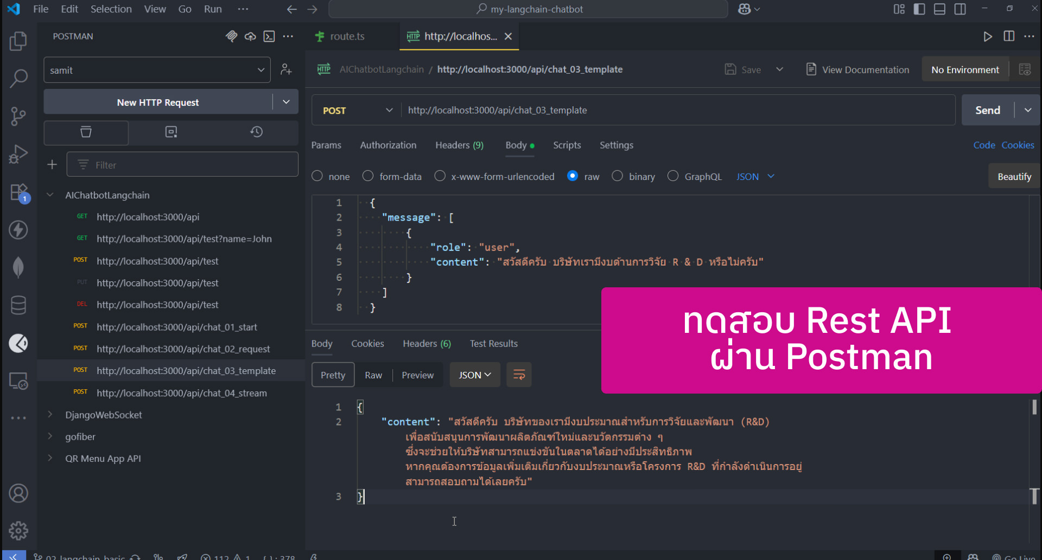Click the environment quick look icon
Viewport: 1042px width, 560px height.
(x=1025, y=69)
